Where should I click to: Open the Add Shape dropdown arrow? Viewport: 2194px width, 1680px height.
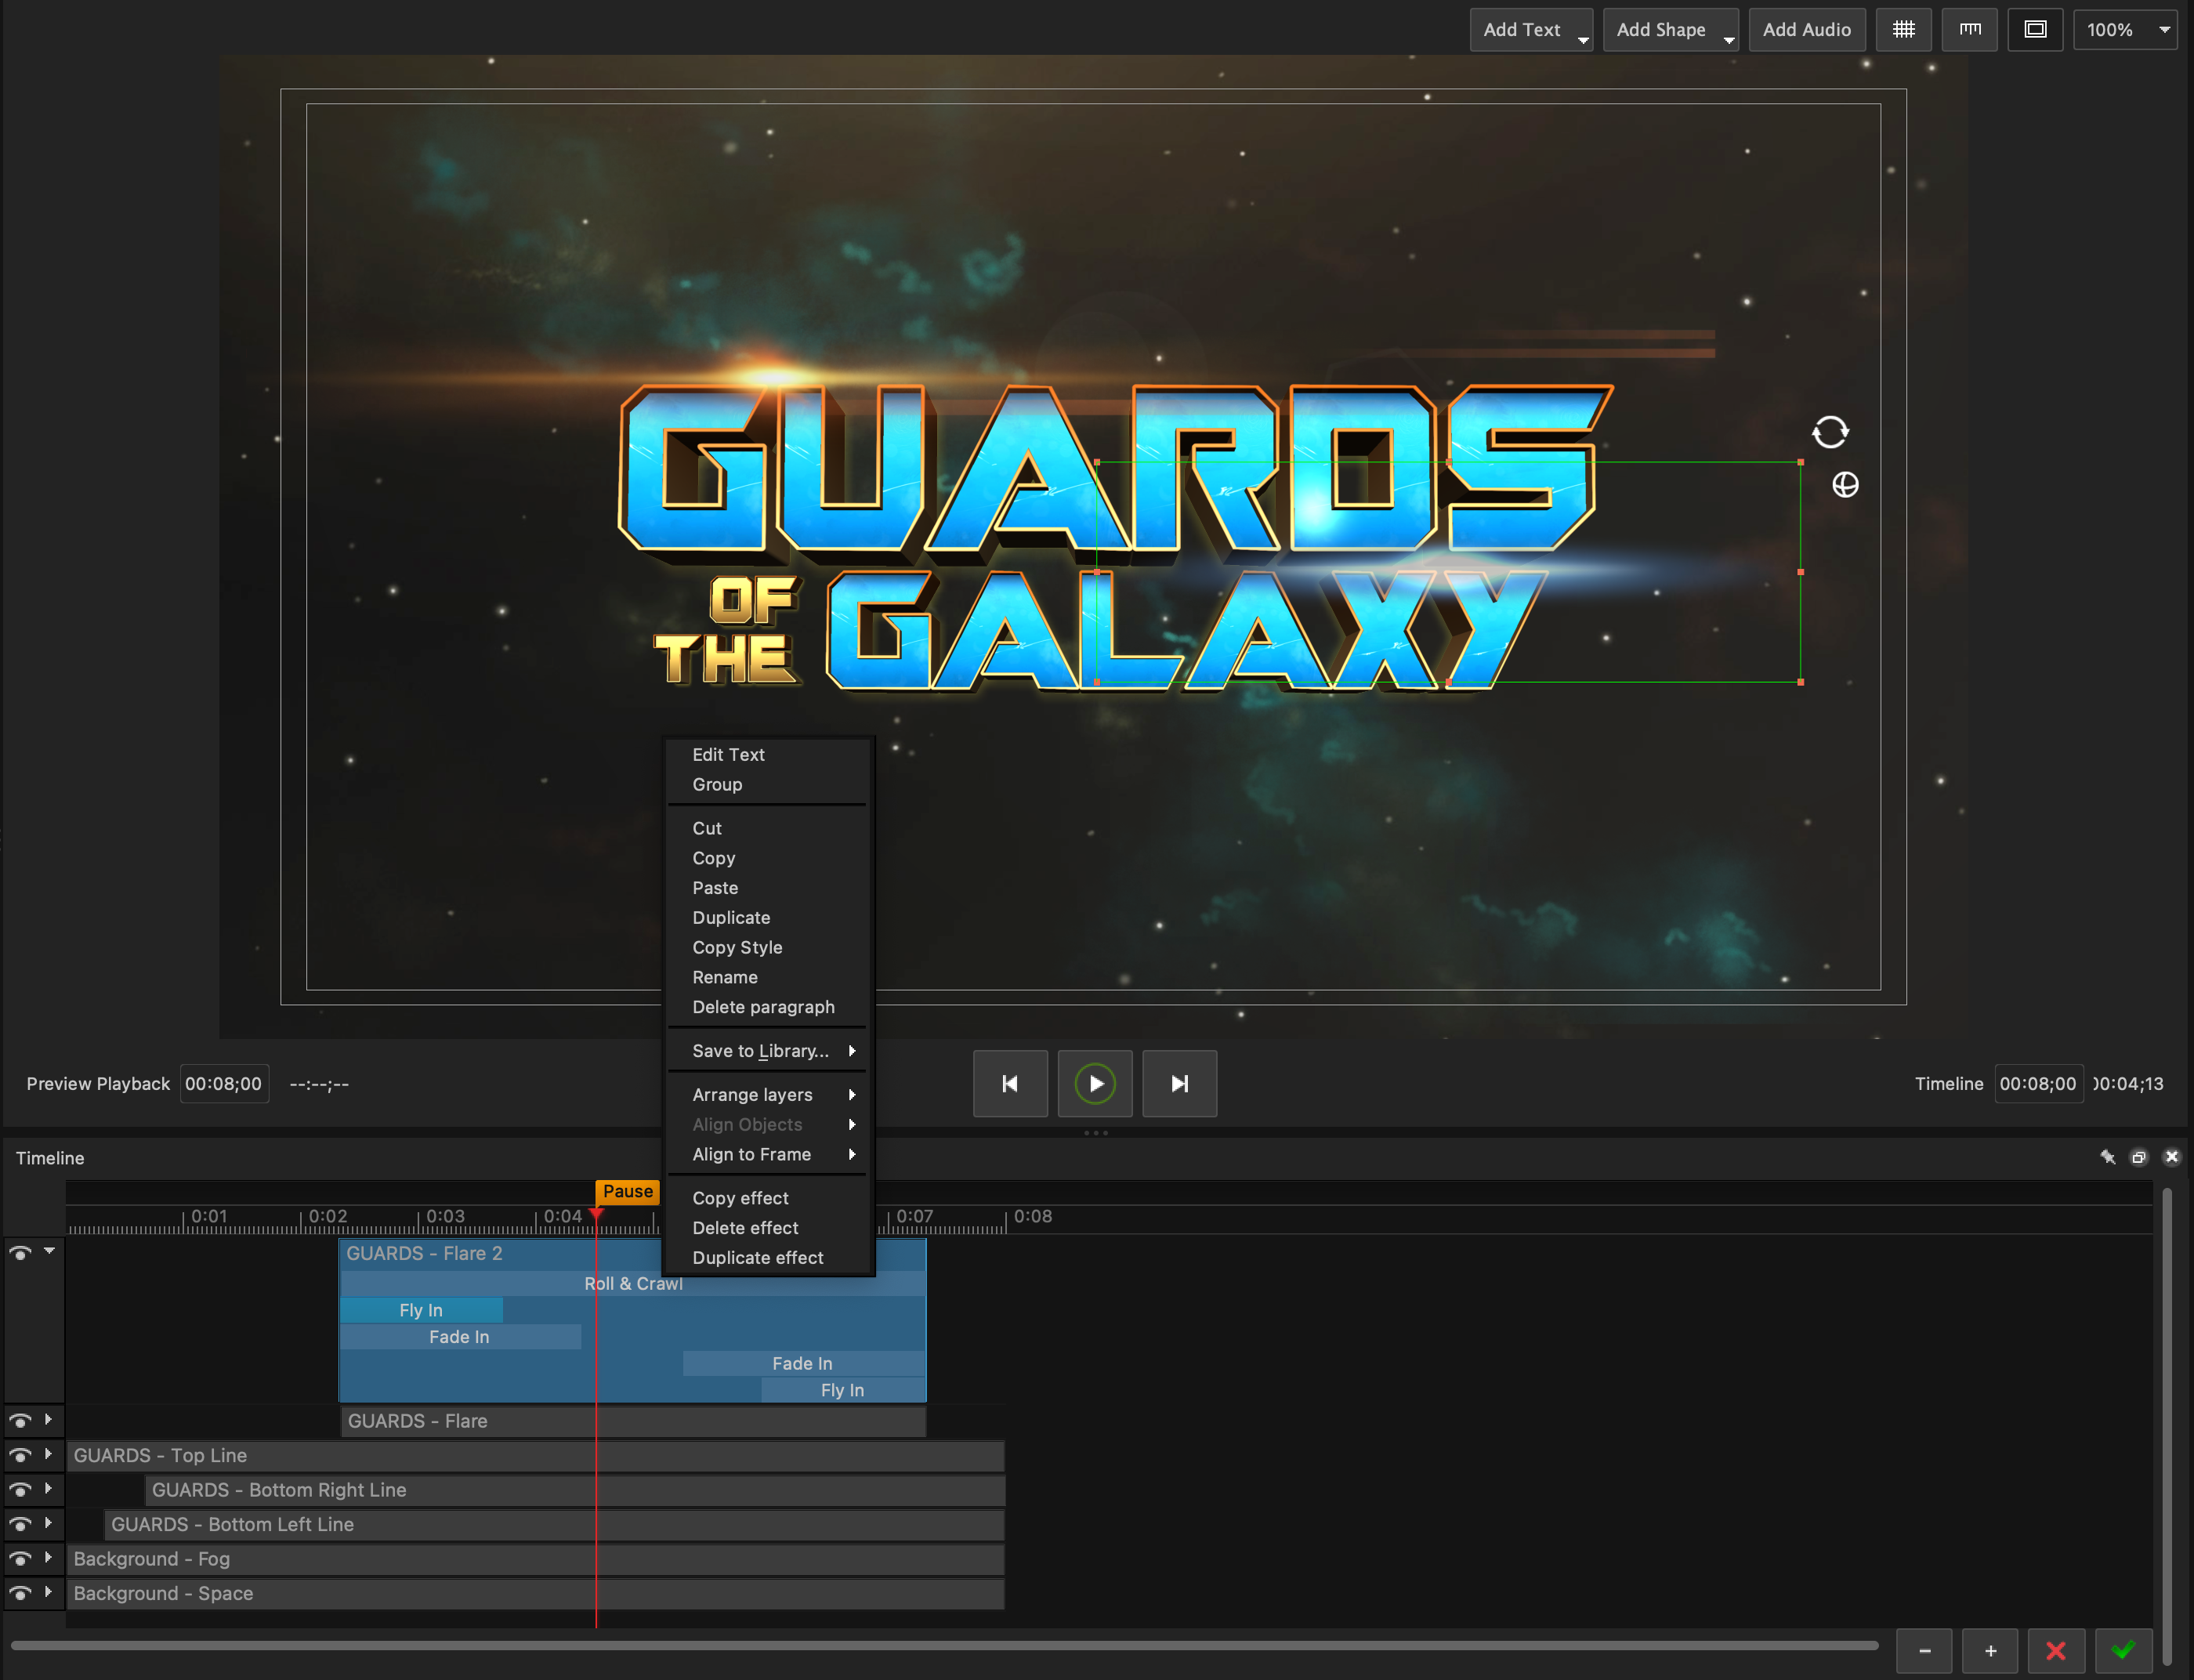[x=1729, y=39]
